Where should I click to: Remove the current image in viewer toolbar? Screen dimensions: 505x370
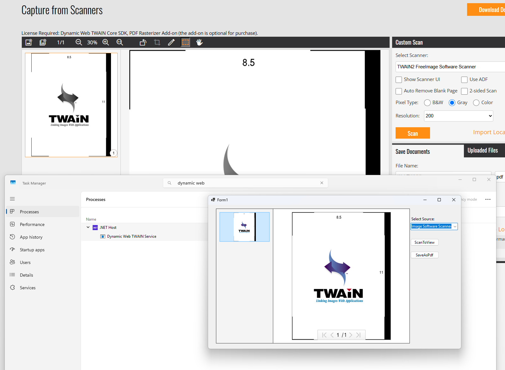(29, 42)
